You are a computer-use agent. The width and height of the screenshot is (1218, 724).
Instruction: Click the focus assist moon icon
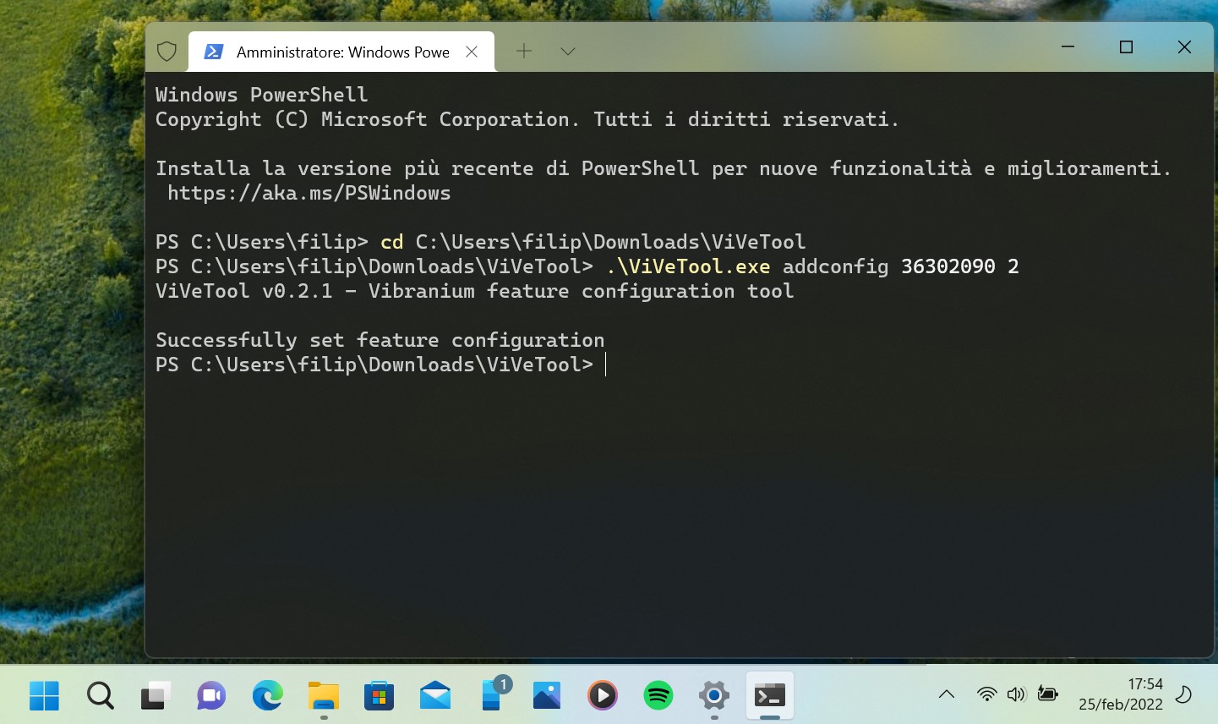1184,694
